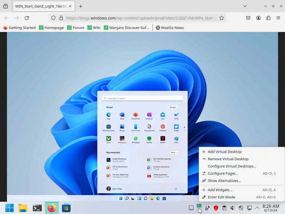Image resolution: width=285 pixels, height=214 pixels.
Task: Open the Getting Started bookmark
Action: [x=19, y=28]
